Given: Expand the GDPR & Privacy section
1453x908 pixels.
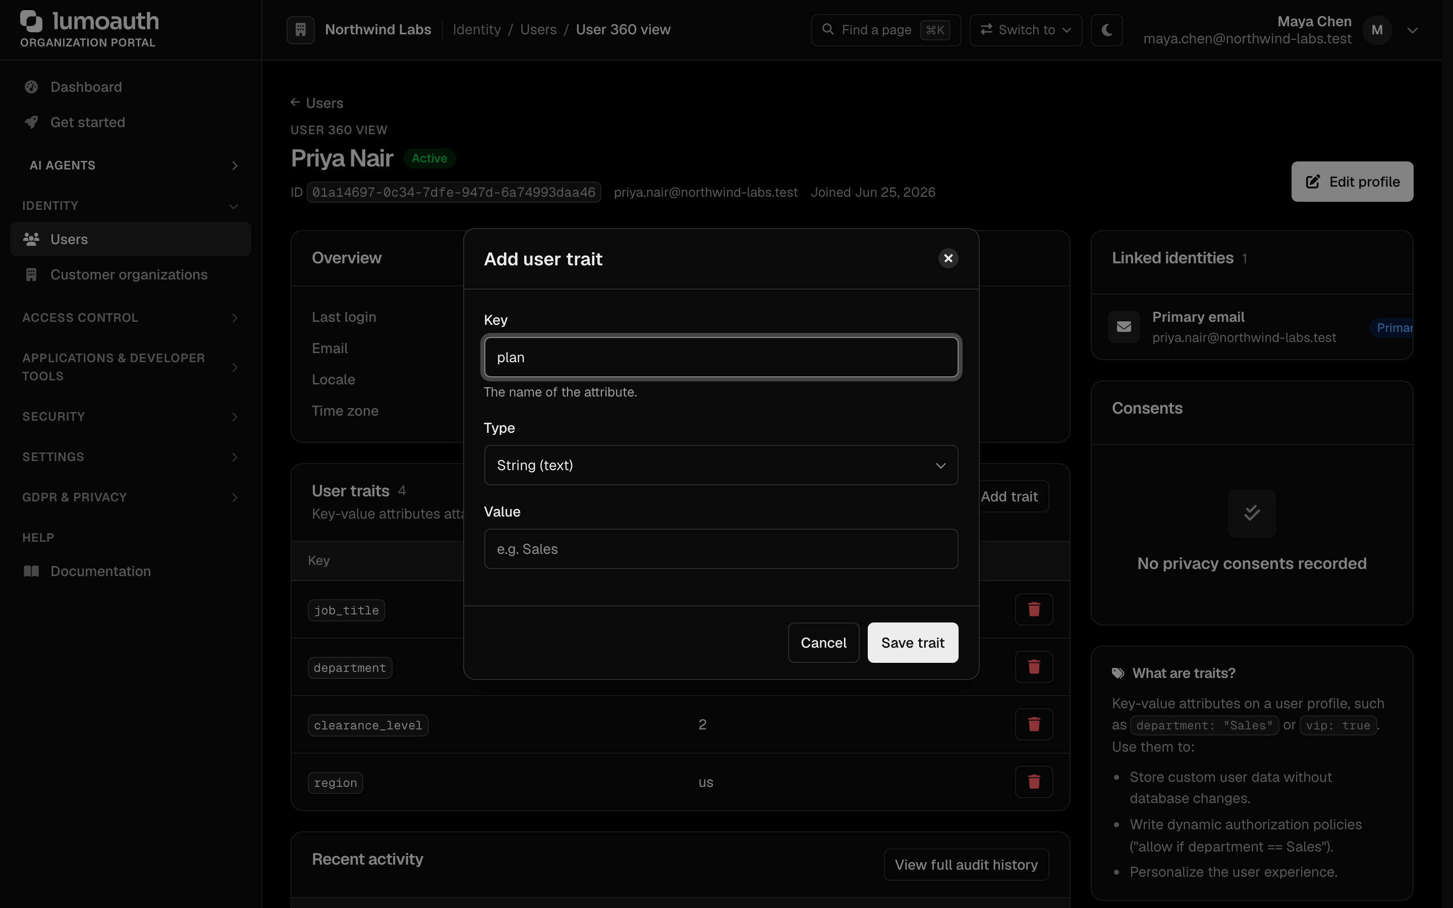Looking at the screenshot, I should pyautogui.click(x=130, y=497).
